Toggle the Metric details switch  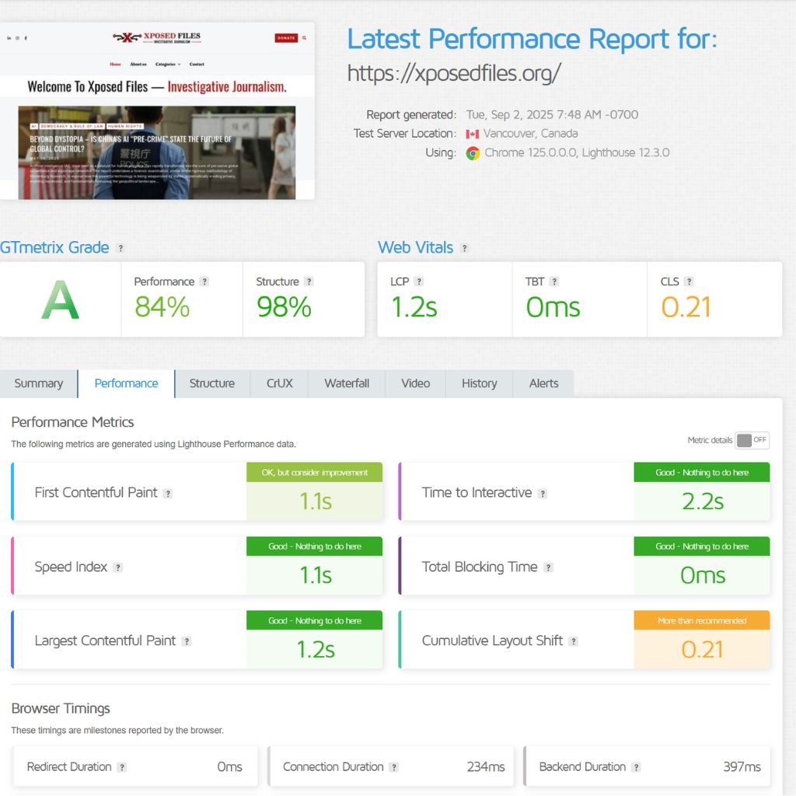point(752,440)
